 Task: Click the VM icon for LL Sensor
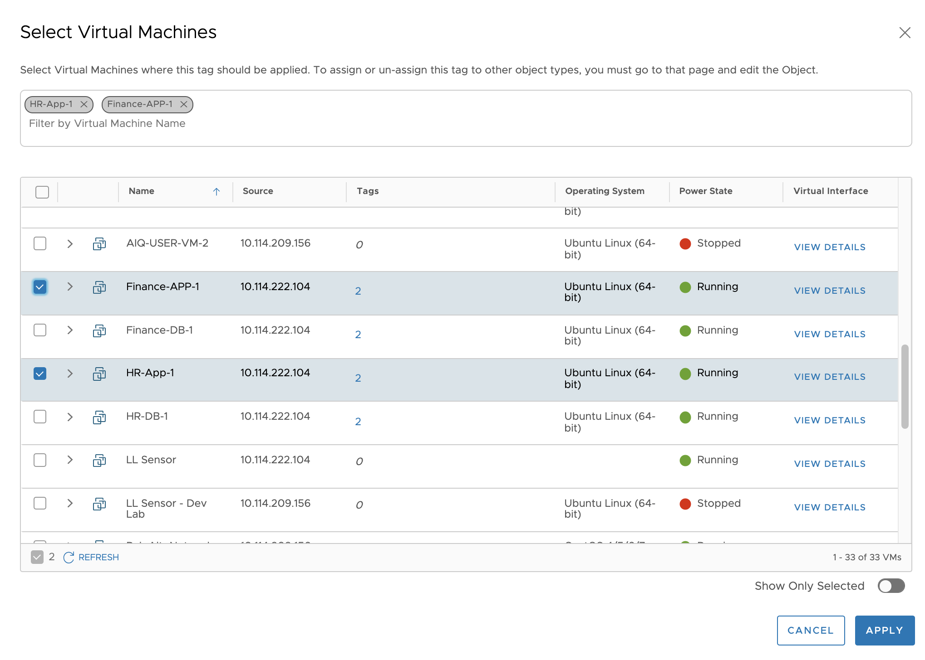tap(99, 461)
